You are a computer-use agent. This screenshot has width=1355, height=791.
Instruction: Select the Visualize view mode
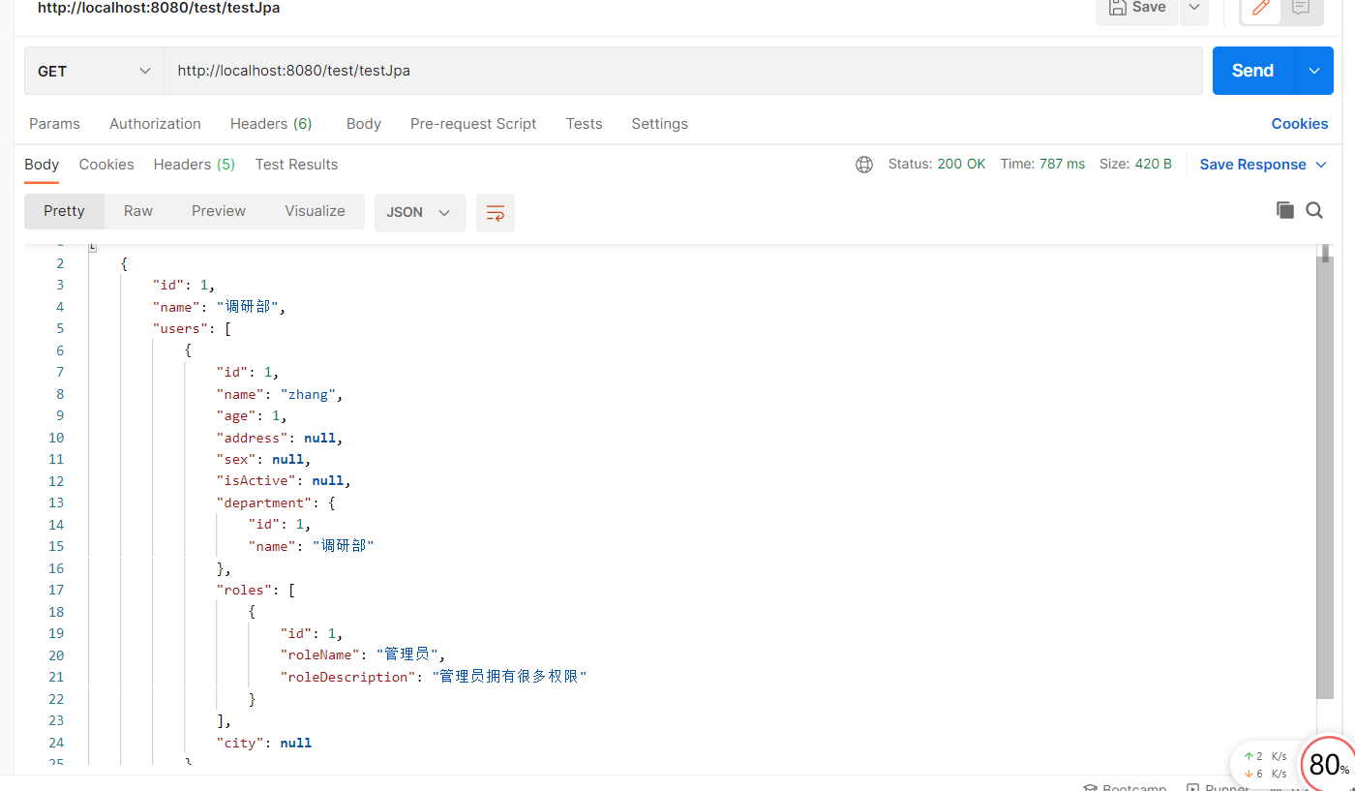click(315, 211)
